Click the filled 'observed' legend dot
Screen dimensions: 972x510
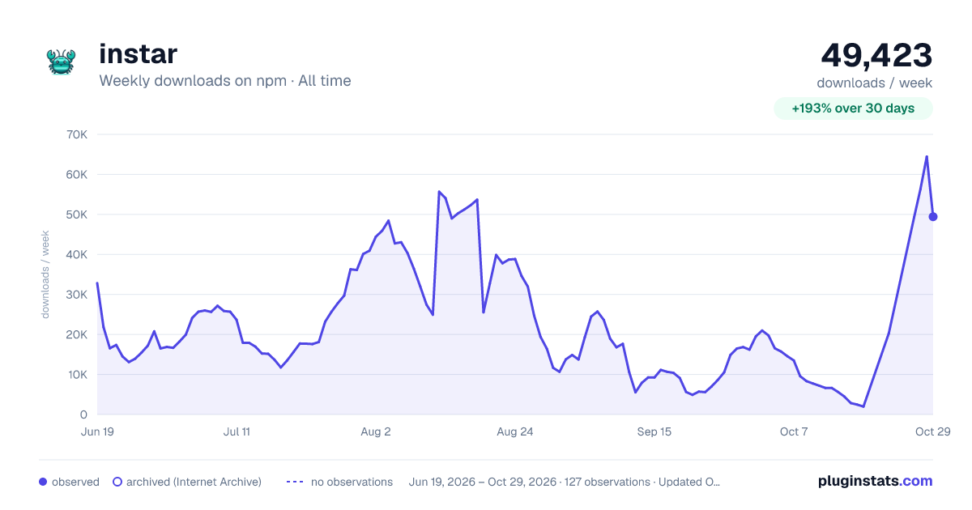point(43,482)
